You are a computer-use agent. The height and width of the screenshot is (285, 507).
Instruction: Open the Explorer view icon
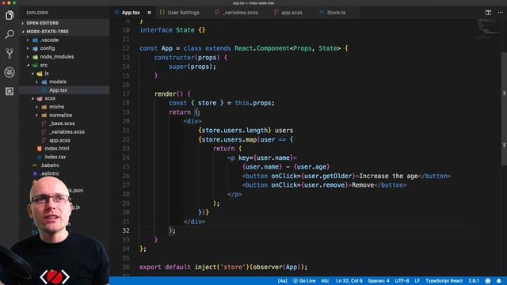coord(10,15)
